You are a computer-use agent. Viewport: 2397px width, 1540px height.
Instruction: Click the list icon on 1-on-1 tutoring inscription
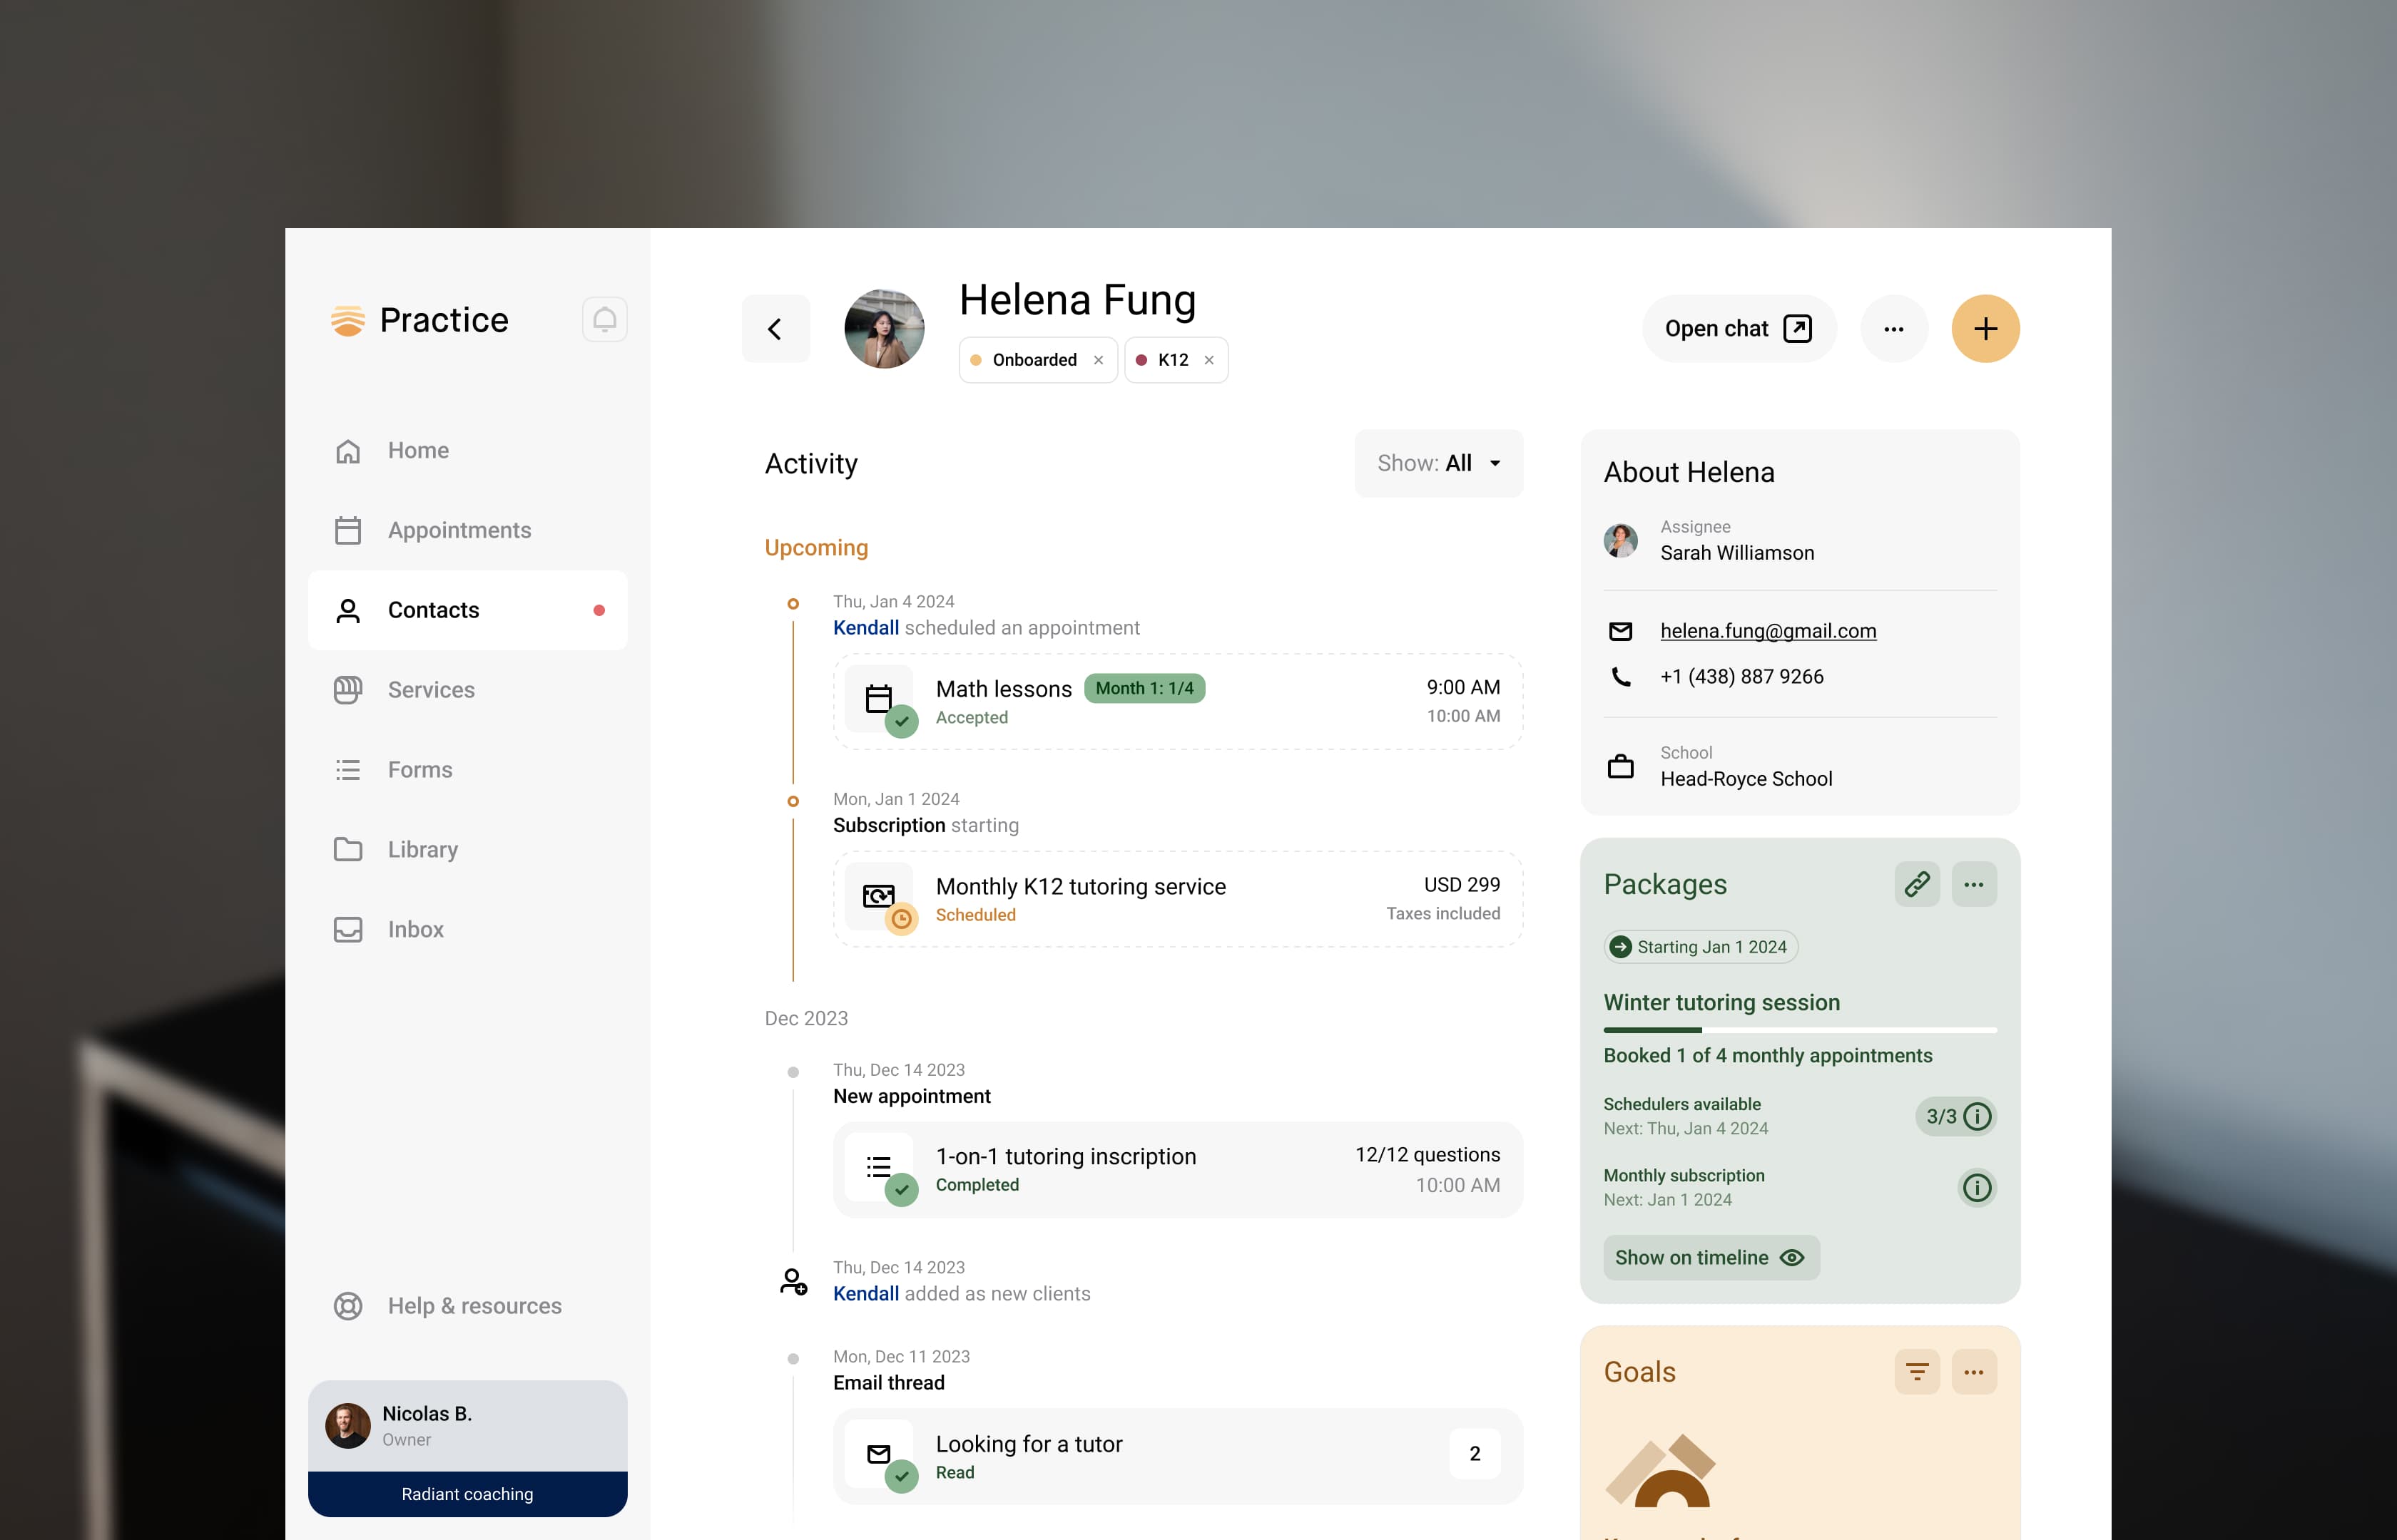(878, 1166)
